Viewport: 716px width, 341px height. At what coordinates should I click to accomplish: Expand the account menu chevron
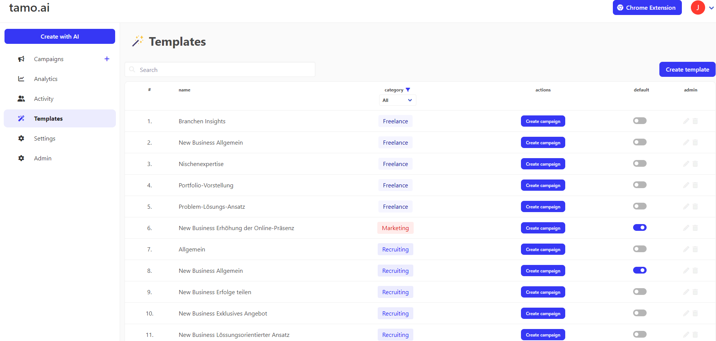pos(711,8)
